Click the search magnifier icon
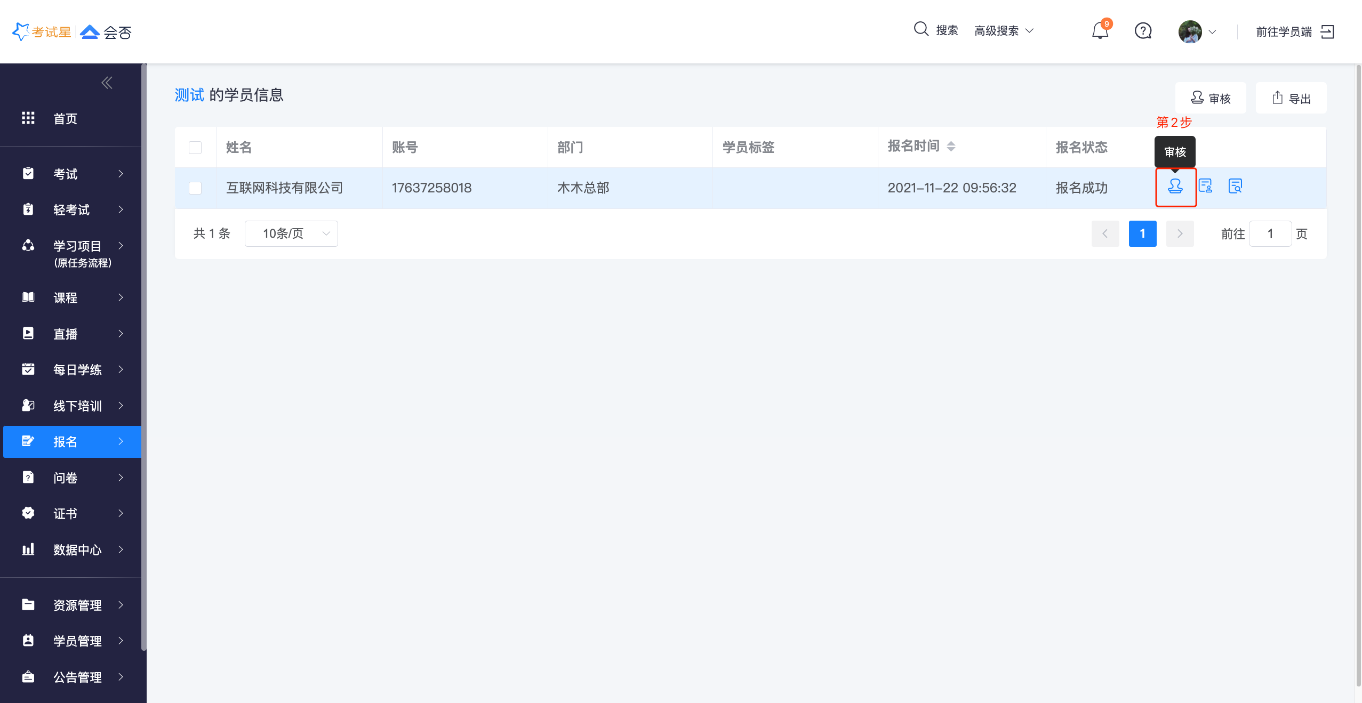The image size is (1362, 703). [x=921, y=29]
